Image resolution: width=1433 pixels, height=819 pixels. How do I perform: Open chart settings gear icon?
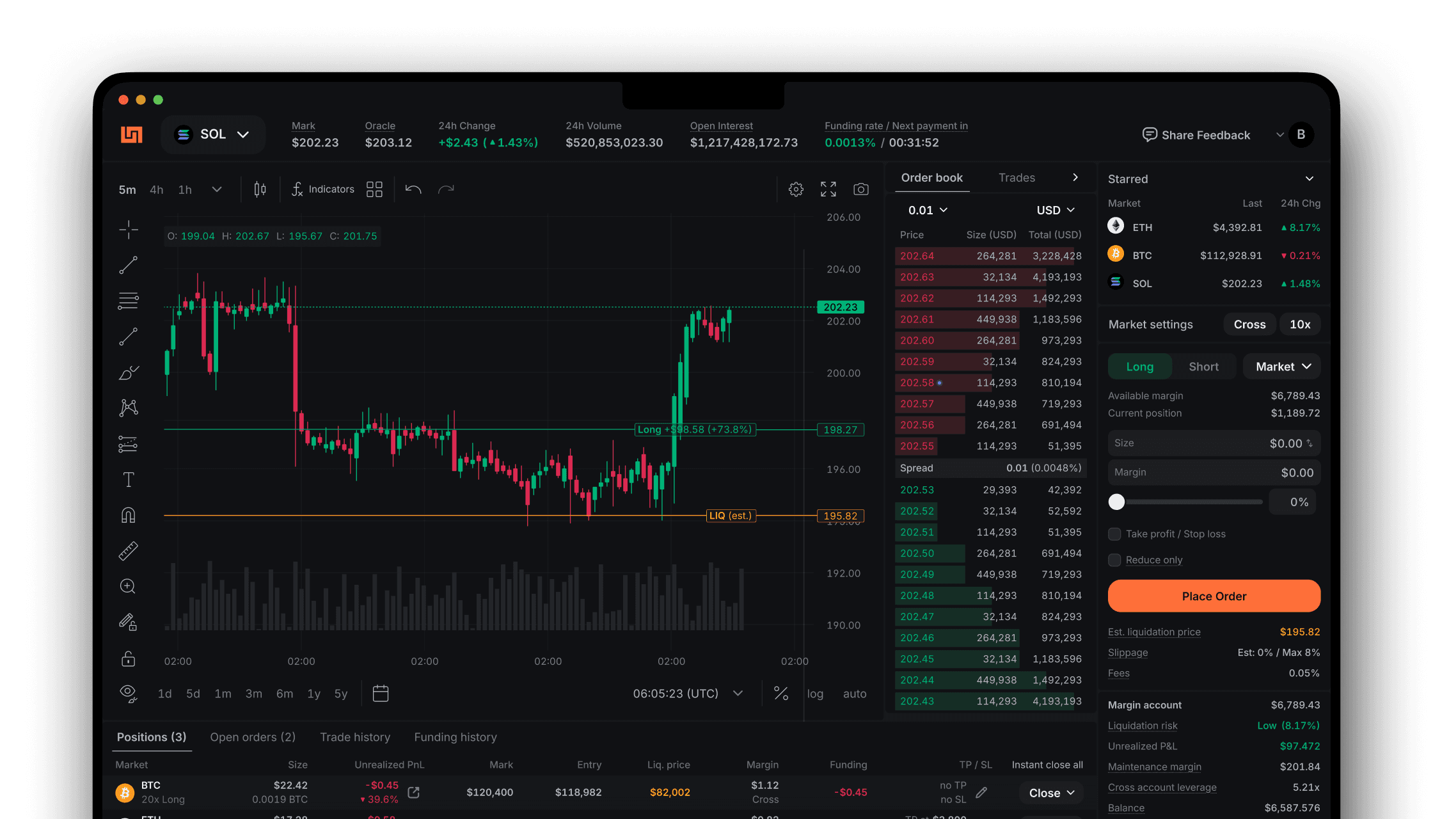(x=796, y=189)
